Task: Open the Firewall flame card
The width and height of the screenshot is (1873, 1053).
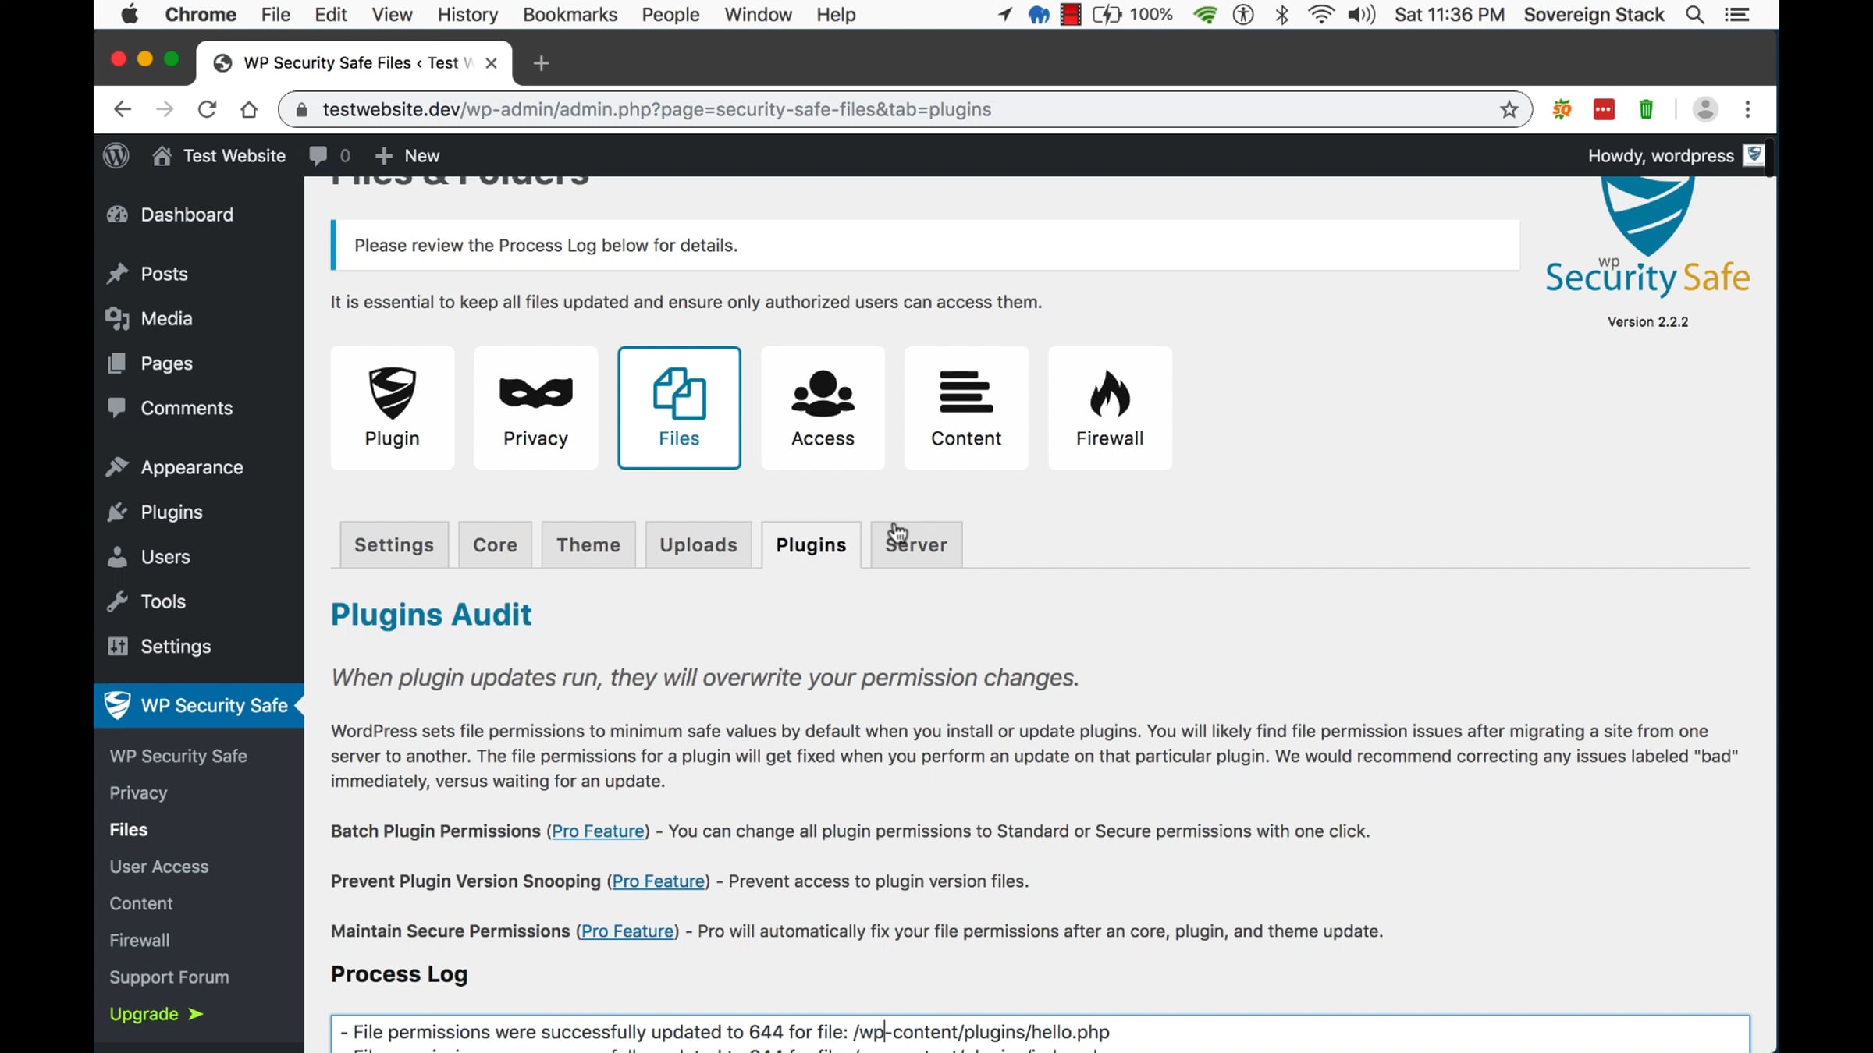Action: [1110, 407]
